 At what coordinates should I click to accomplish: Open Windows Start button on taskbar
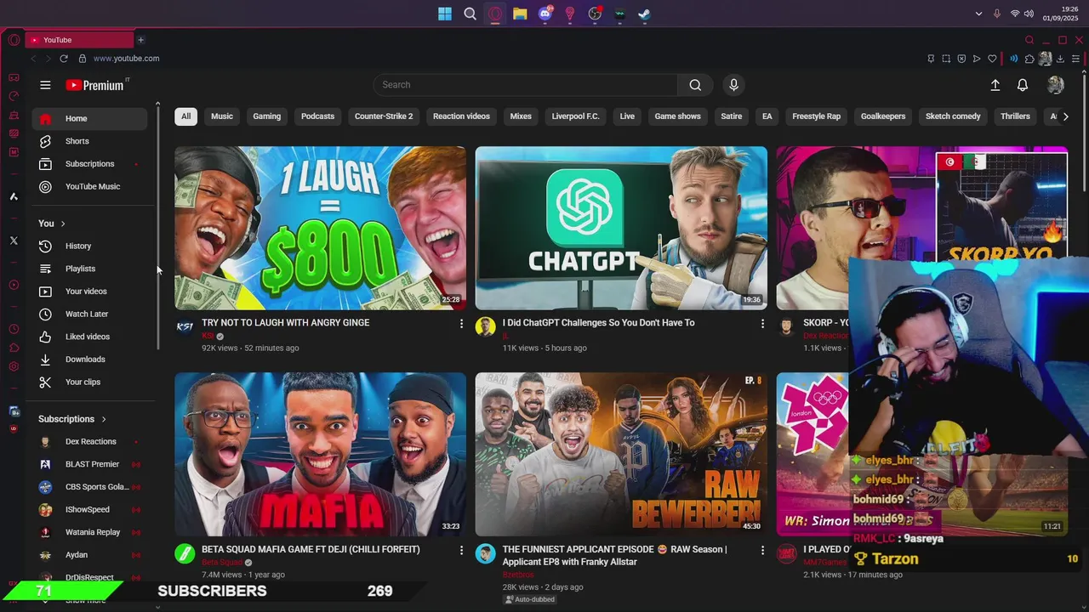pos(445,14)
